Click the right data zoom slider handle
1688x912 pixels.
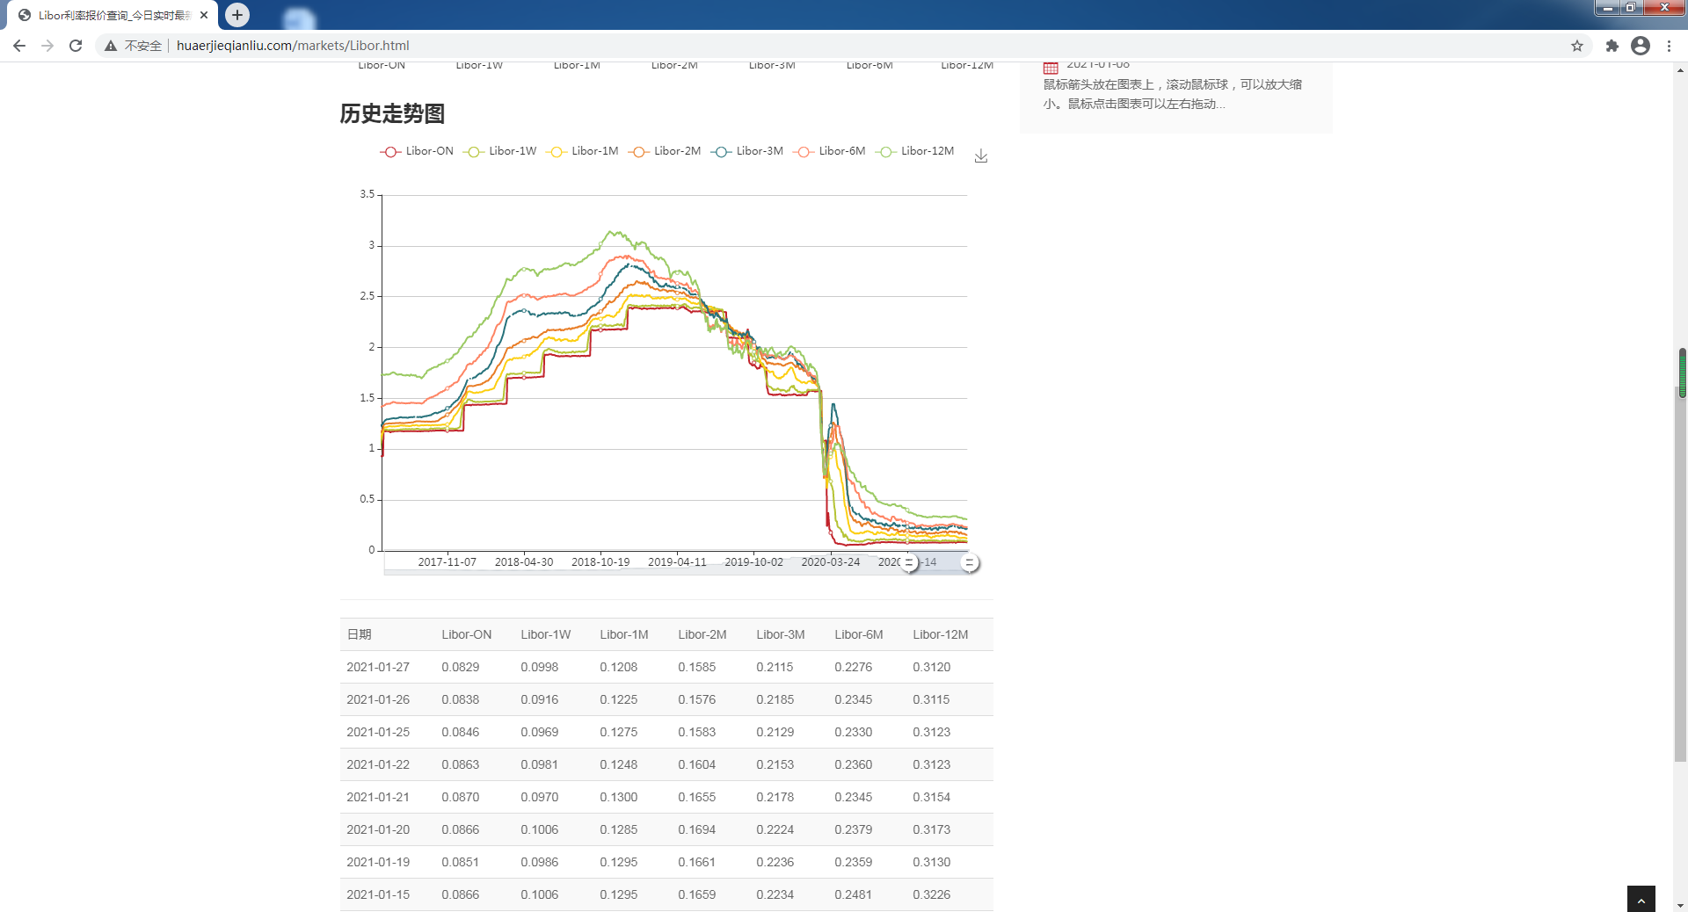tap(971, 562)
